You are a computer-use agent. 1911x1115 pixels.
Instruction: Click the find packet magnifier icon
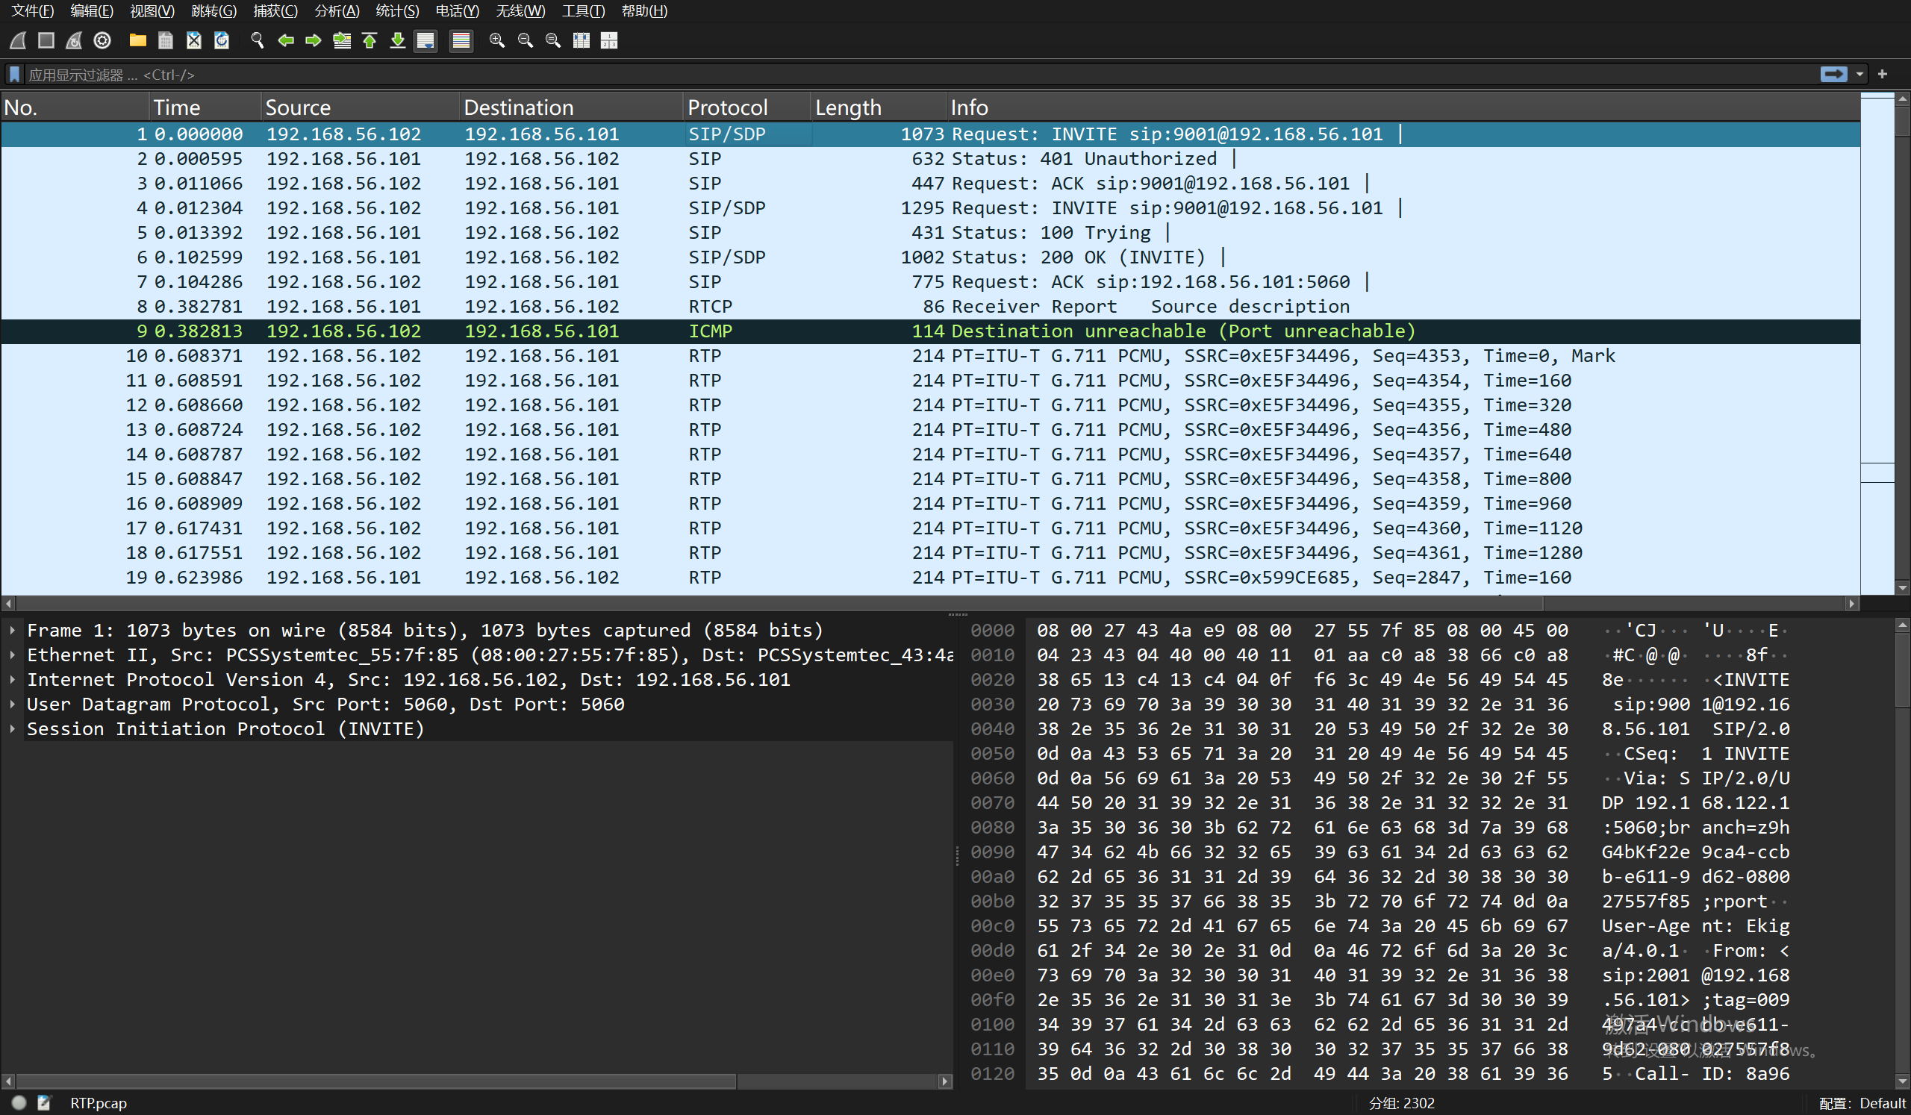(x=258, y=40)
